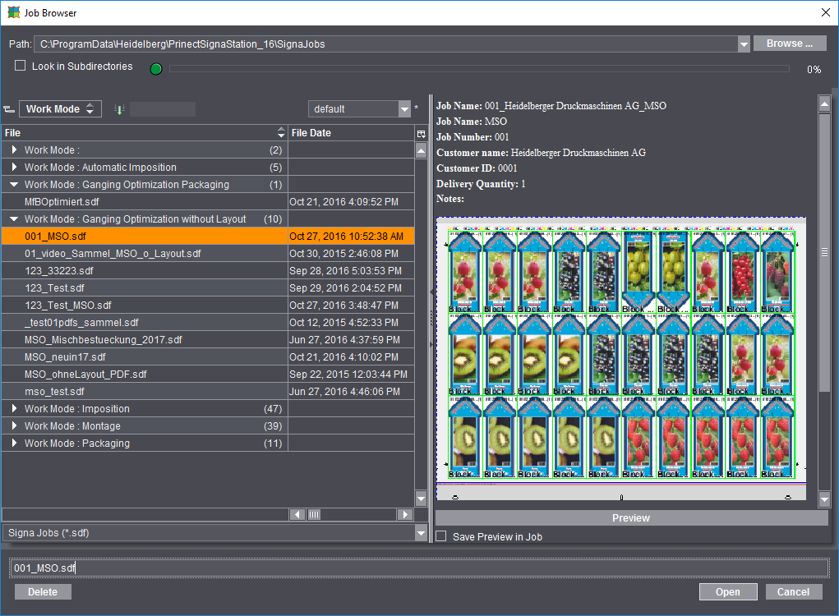Select MfBOptimiert.sdf in file list
The width and height of the screenshot is (839, 616).
[x=62, y=202]
